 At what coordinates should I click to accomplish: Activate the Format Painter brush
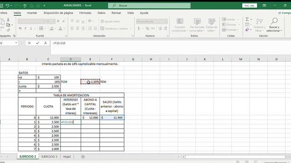pos(8,30)
